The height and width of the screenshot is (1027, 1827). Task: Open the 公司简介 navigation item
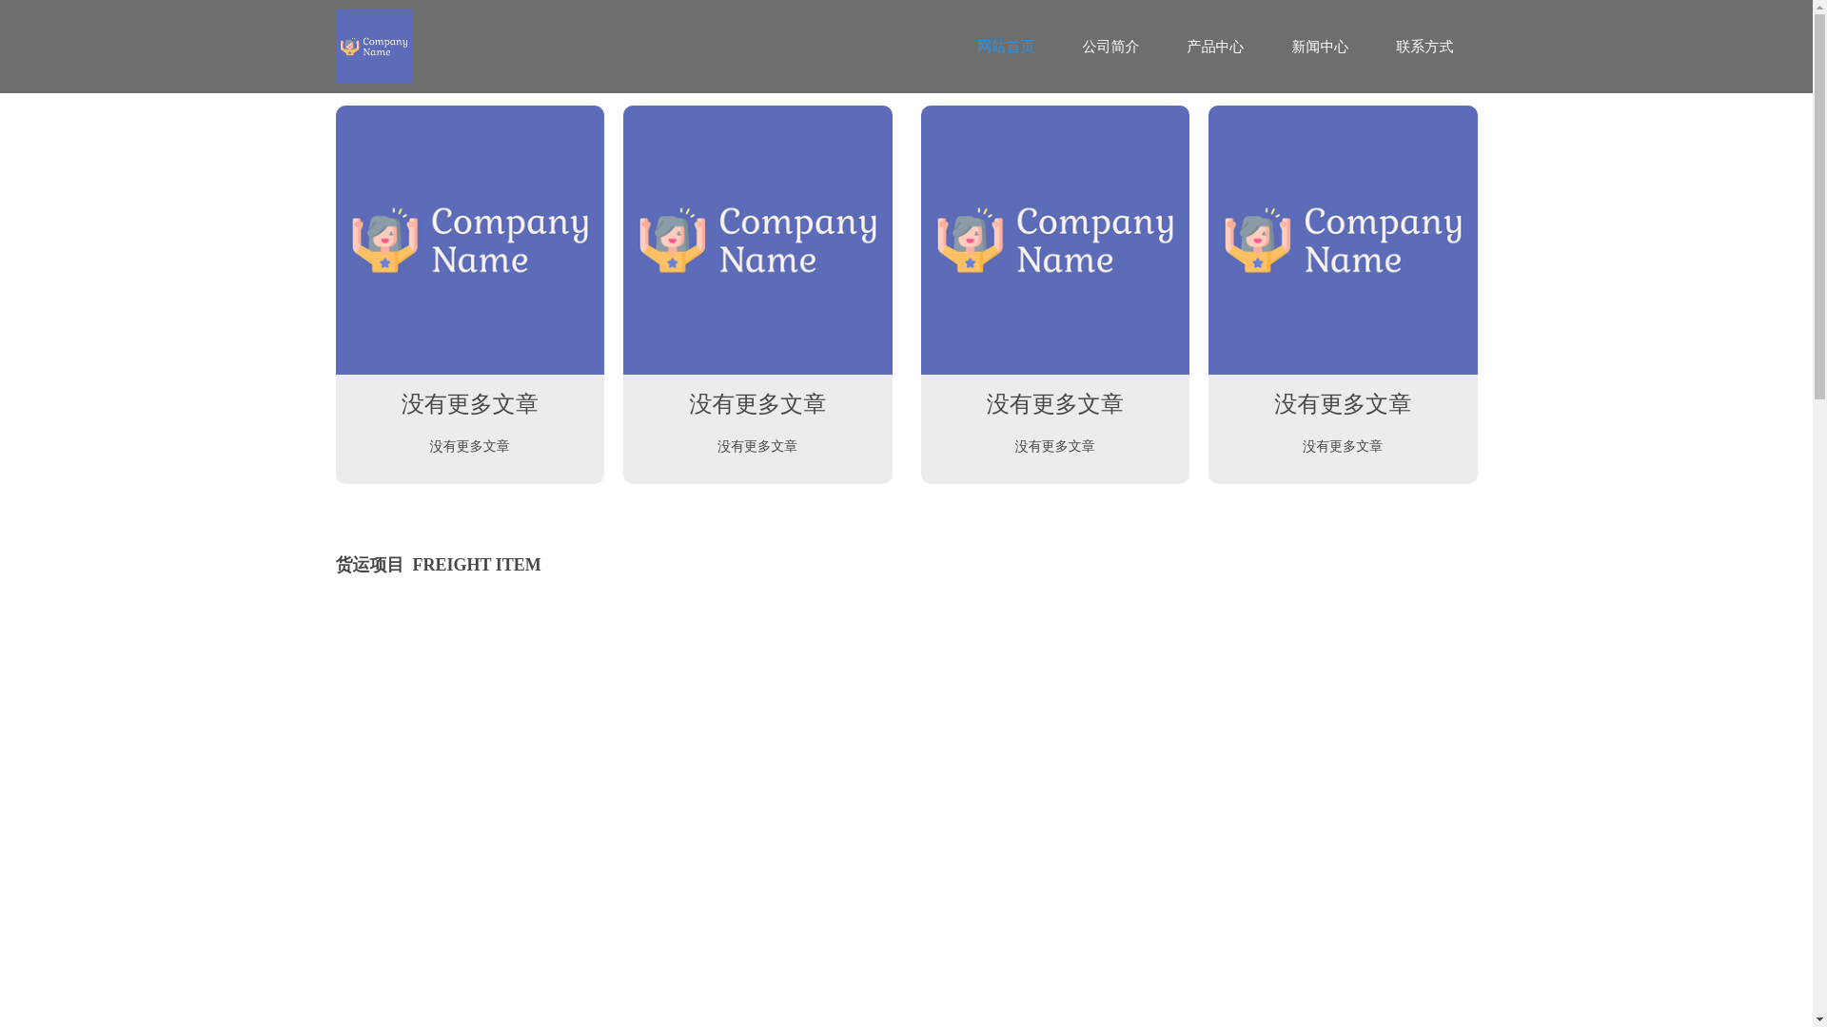[1110, 47]
